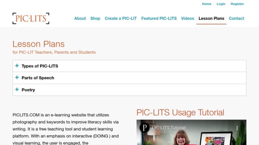
Task: Open the Poetry accordion row
Action: [28, 90]
